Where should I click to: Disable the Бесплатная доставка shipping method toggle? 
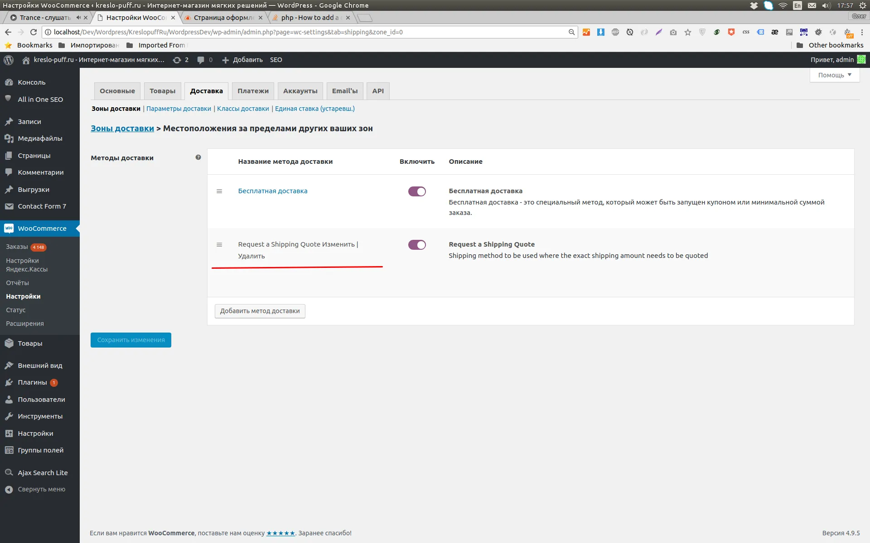[417, 191]
